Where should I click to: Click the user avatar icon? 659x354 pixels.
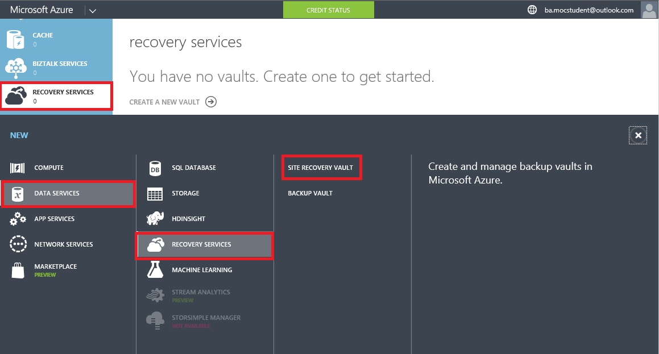[x=649, y=10]
